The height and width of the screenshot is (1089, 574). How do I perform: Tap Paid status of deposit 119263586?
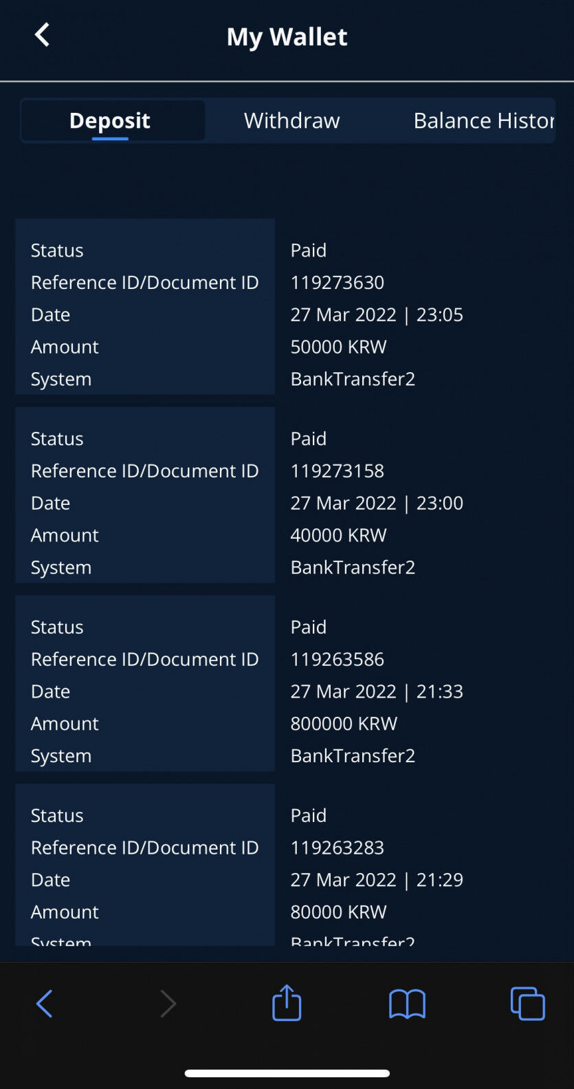click(x=308, y=627)
